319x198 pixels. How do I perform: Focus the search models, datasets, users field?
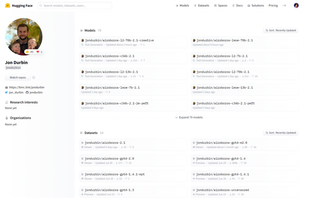coord(75,6)
